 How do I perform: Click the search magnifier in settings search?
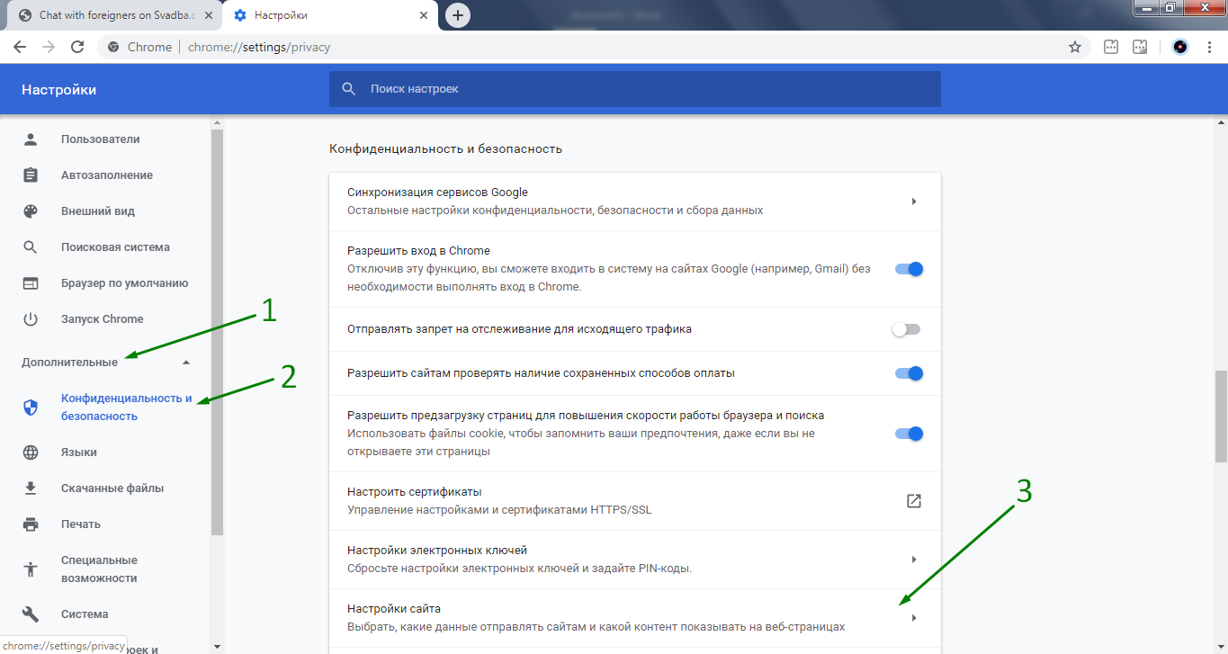coord(348,89)
